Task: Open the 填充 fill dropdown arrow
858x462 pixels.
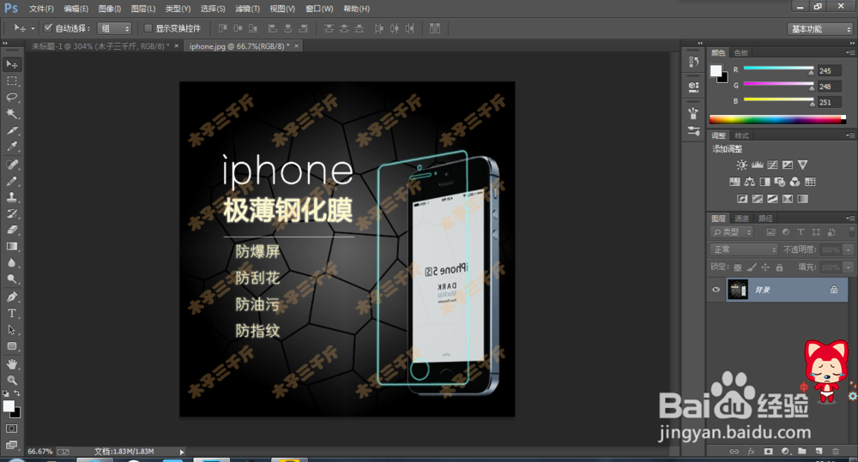Action: [849, 267]
